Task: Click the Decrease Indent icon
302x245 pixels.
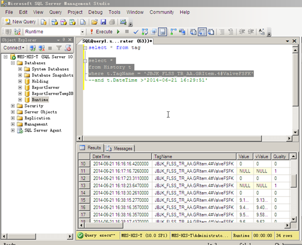Action: click(242, 32)
